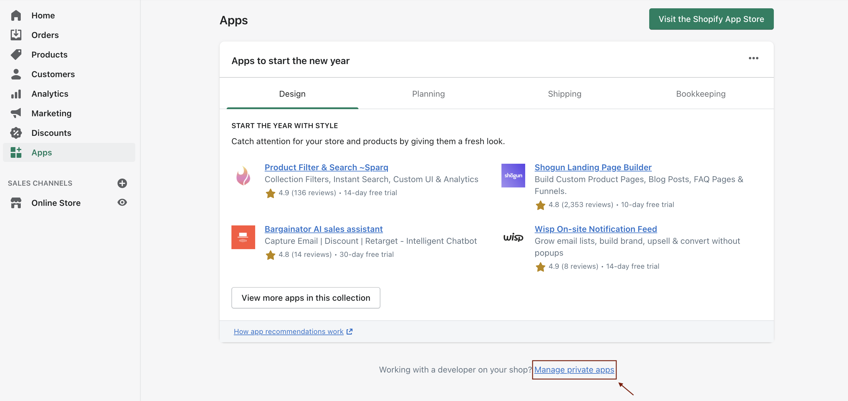Open Manage private apps link
Image resolution: width=848 pixels, height=401 pixels.
pos(574,370)
